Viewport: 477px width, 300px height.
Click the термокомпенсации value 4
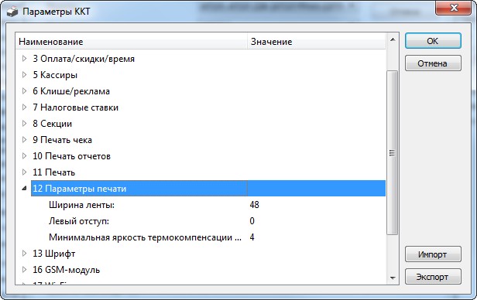point(252,237)
